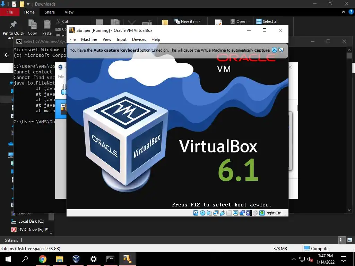Open VirtualBox View menu
Viewport: 355px width, 266px height.
(107, 39)
